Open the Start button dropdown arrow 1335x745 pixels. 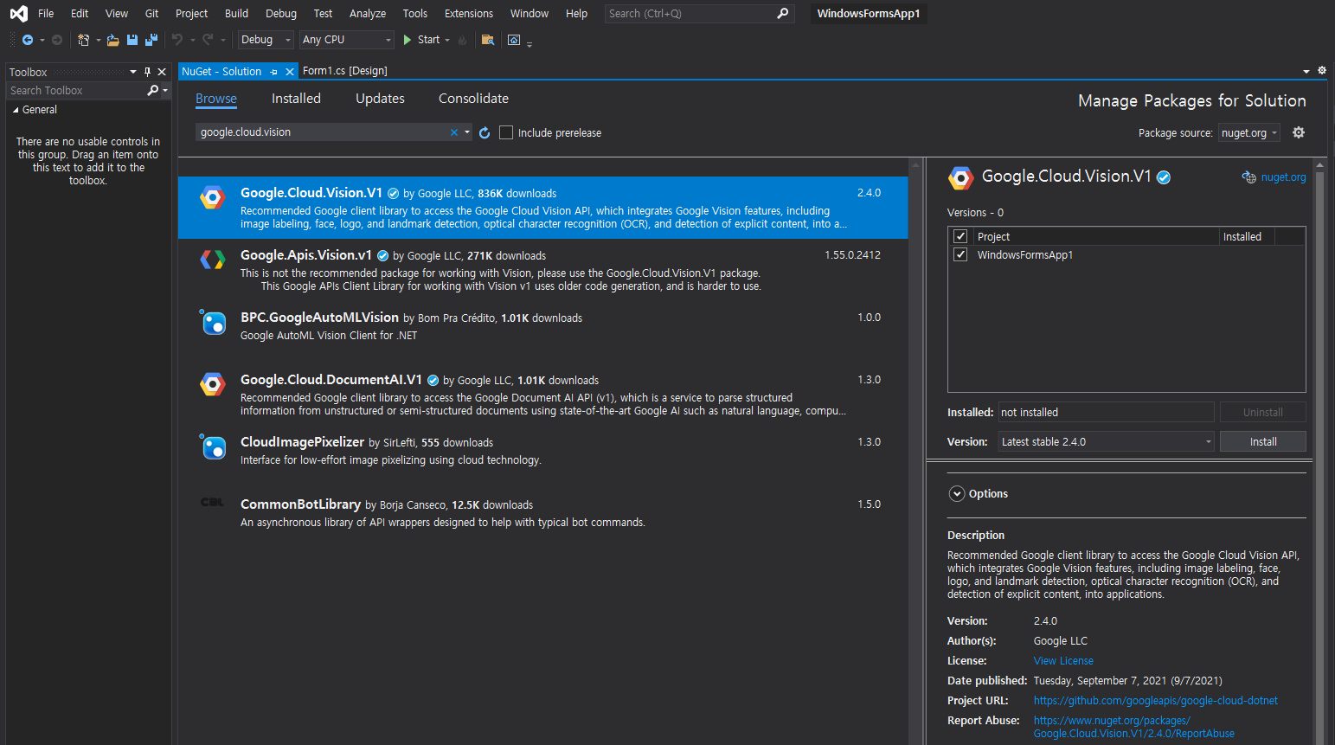pos(447,40)
